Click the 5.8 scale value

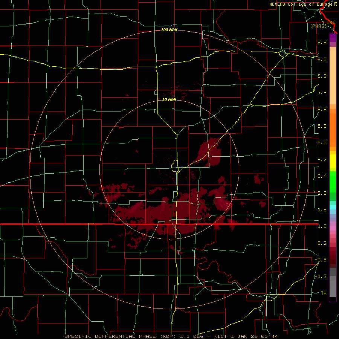[322, 126]
